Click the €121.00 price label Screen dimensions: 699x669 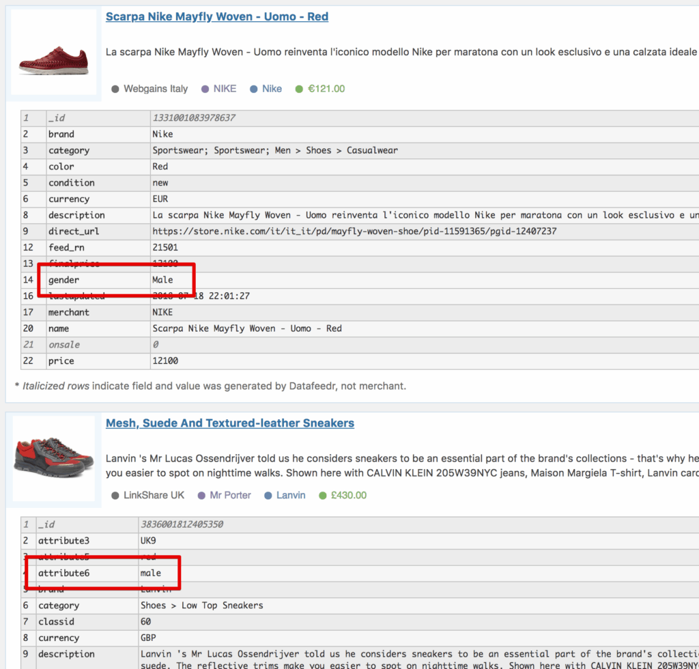pos(326,89)
